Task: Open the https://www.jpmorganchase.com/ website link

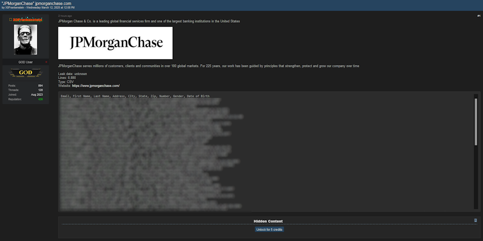Action: click(96, 86)
